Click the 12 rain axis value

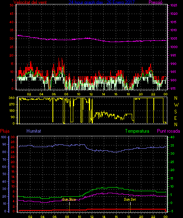click(x=13, y=182)
